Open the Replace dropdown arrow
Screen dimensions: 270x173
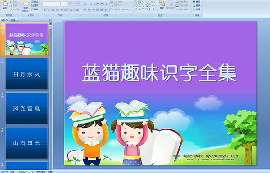tap(202, 5)
